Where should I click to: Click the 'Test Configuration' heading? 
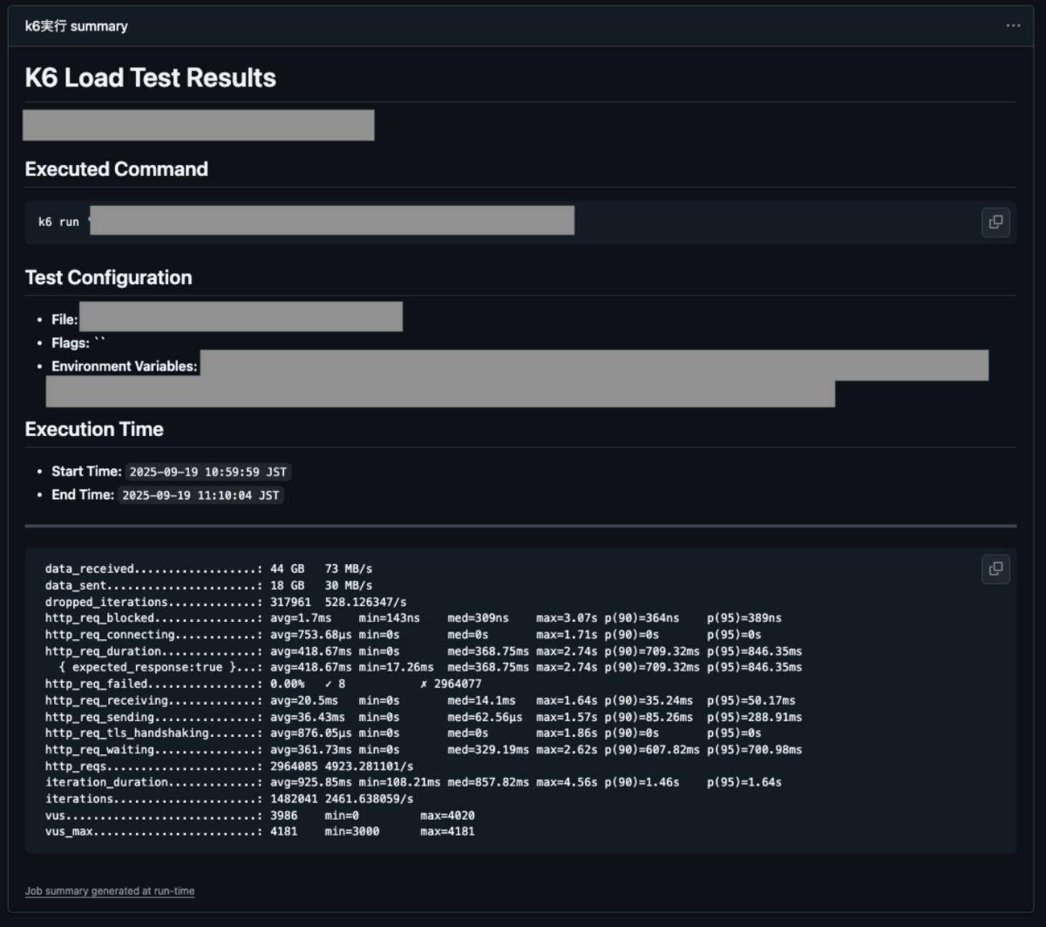[x=109, y=278]
